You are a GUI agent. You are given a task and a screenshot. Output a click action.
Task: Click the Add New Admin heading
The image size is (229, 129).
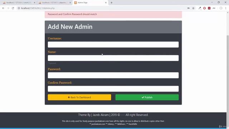click(x=70, y=27)
